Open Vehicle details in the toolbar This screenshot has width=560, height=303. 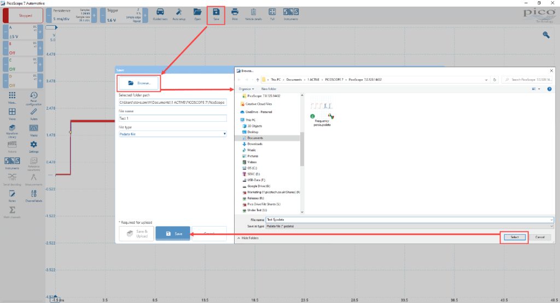(x=253, y=14)
